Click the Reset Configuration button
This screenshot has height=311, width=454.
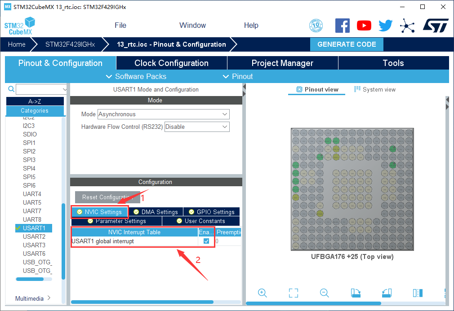[107, 197]
